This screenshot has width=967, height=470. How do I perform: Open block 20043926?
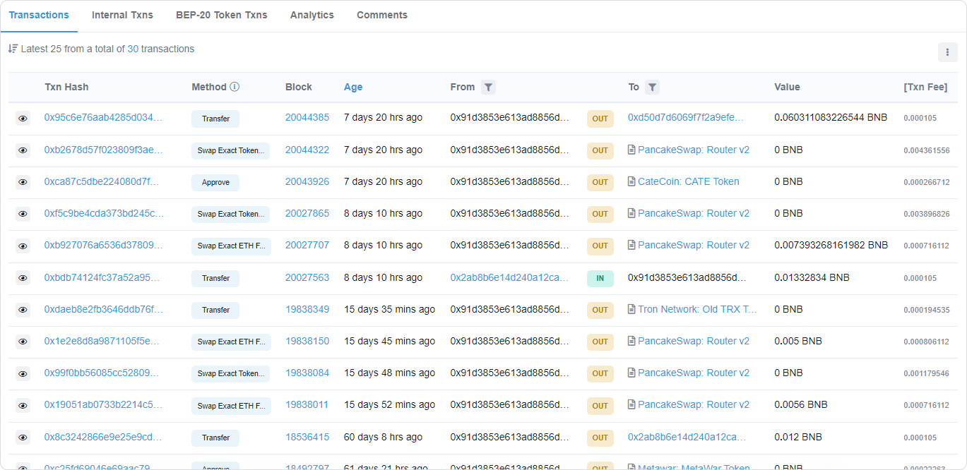[307, 181]
